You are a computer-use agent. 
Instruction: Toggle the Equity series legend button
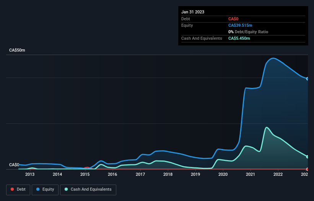click(45, 190)
